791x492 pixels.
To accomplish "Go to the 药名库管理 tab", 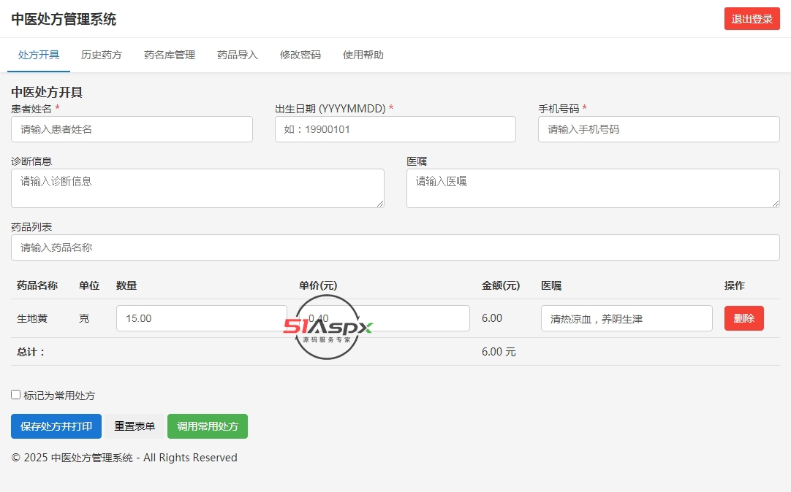I will click(170, 55).
